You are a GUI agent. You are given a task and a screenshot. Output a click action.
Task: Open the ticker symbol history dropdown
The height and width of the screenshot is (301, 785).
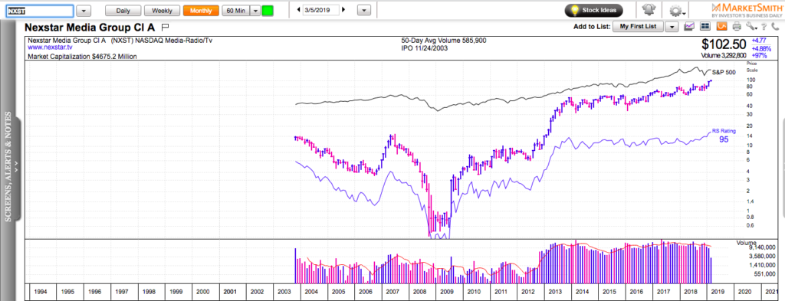pyautogui.click(x=84, y=11)
